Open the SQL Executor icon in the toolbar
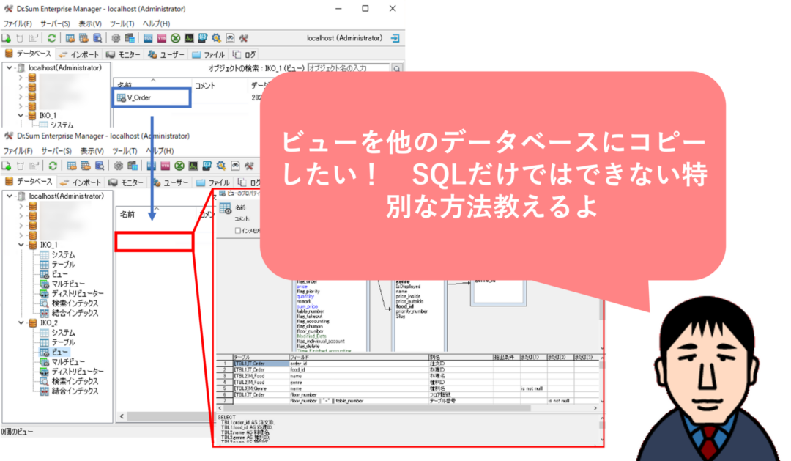This screenshot has height=461, width=791. click(x=146, y=37)
